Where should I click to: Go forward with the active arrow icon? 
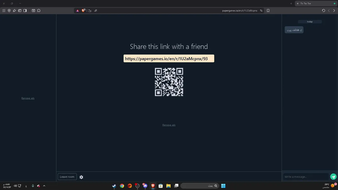click(334, 11)
